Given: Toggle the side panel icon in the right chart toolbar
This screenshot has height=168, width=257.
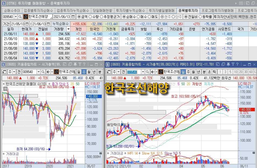Looking at the screenshot, I should (x=109, y=72).
